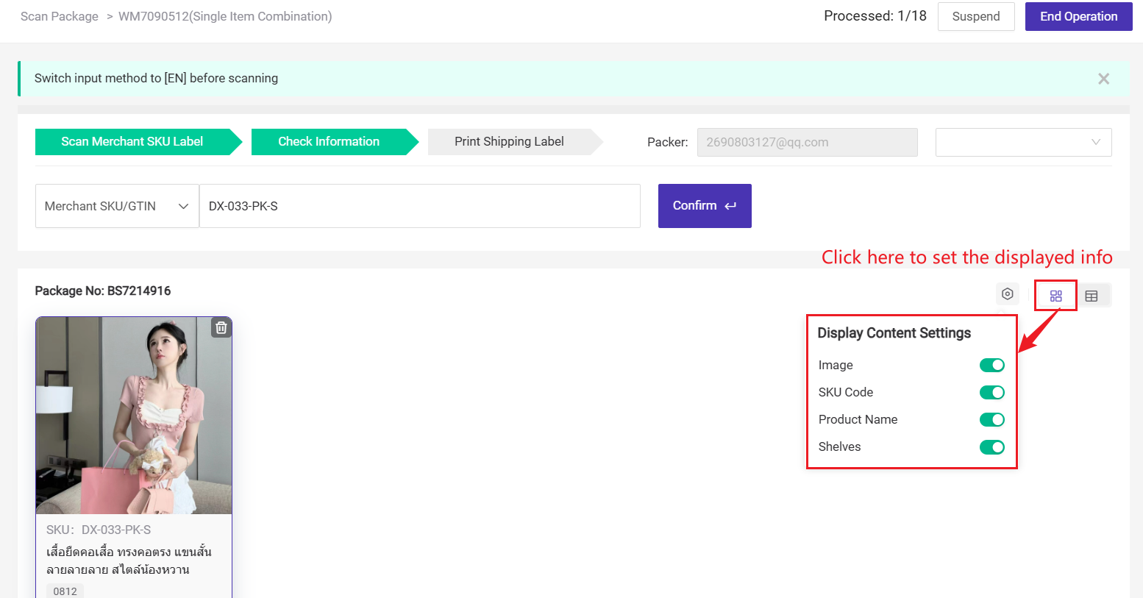Viewport: 1143px width, 598px height.
Task: Toggle the Shelves display switch
Action: [991, 447]
